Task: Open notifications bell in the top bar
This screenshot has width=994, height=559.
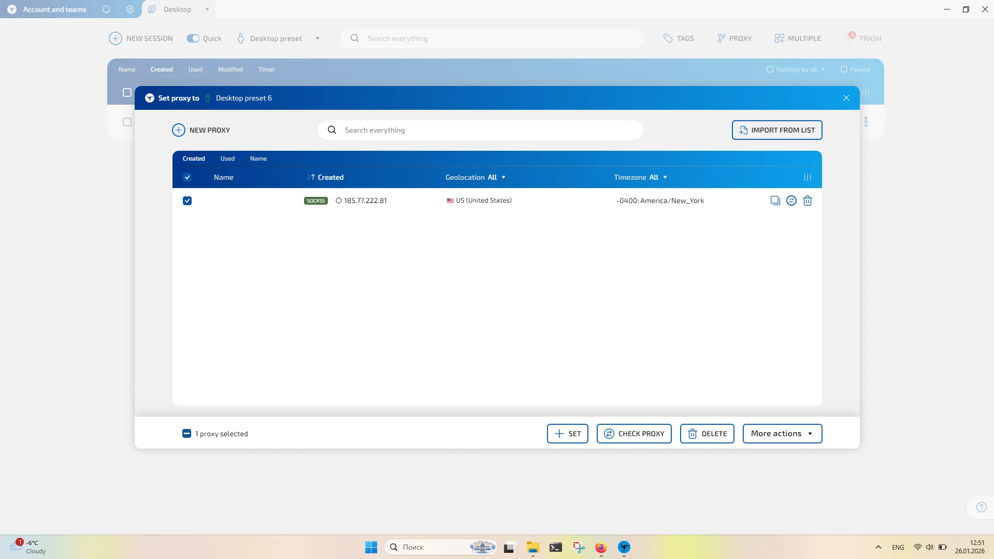Action: (x=106, y=9)
